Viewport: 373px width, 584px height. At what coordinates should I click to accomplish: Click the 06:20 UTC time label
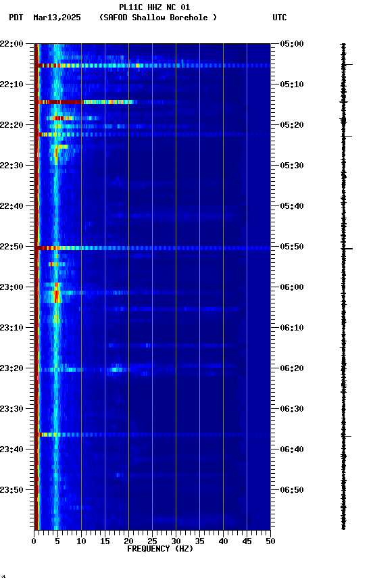[292, 368]
